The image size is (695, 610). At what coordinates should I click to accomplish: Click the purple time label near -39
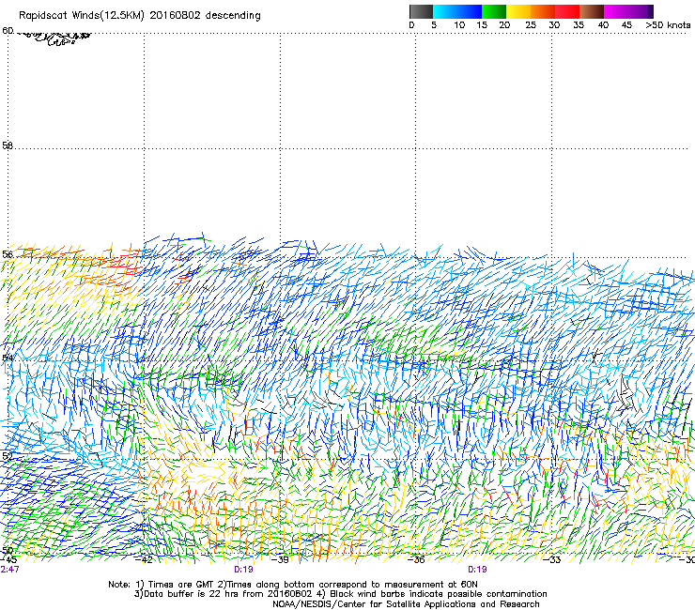pos(243,570)
